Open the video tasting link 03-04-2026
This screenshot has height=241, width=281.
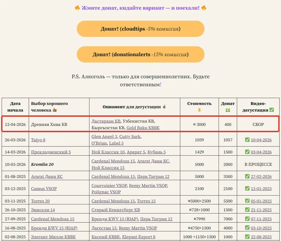click(x=261, y=152)
